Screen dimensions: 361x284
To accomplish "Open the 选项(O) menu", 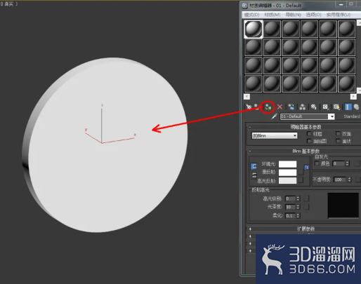I will [x=314, y=15].
